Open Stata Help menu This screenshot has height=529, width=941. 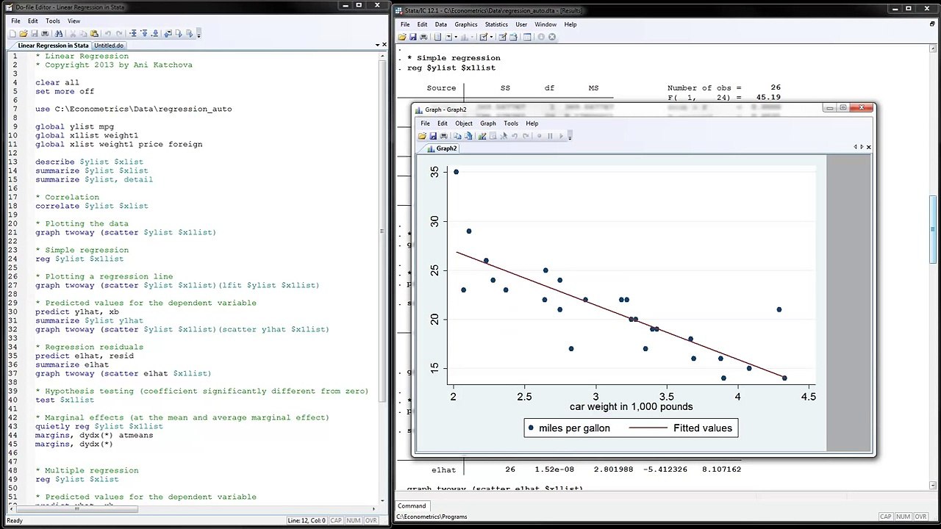pos(570,24)
